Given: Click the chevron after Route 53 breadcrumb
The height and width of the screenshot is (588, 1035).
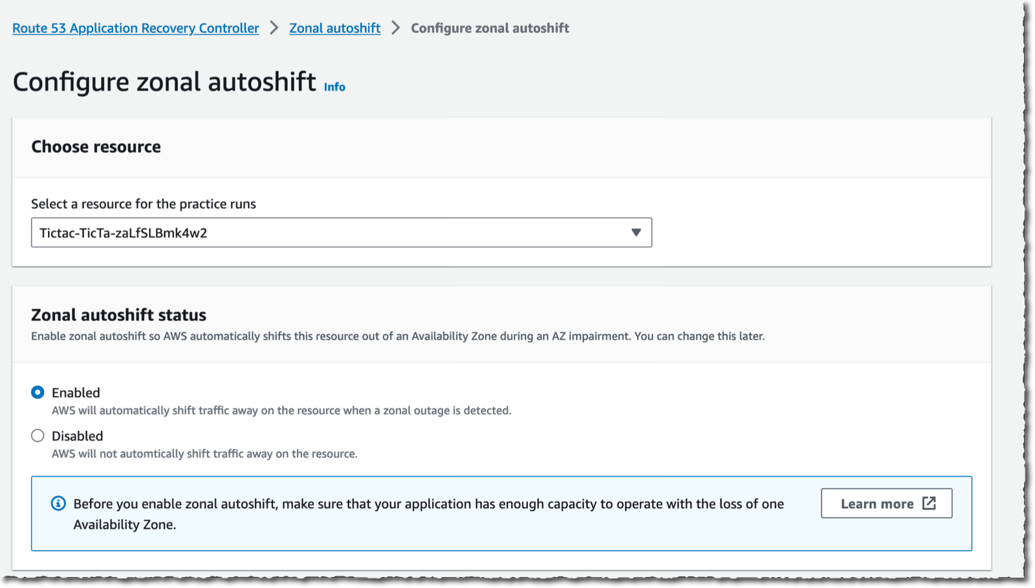Looking at the screenshot, I should [274, 28].
